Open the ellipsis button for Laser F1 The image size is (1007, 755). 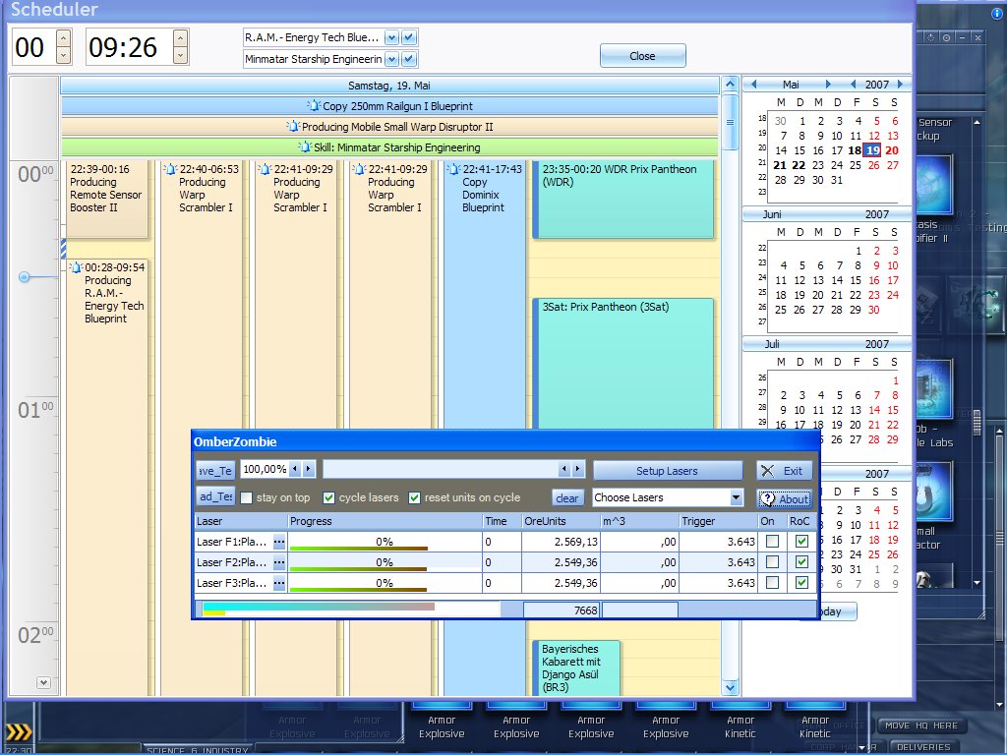point(278,542)
